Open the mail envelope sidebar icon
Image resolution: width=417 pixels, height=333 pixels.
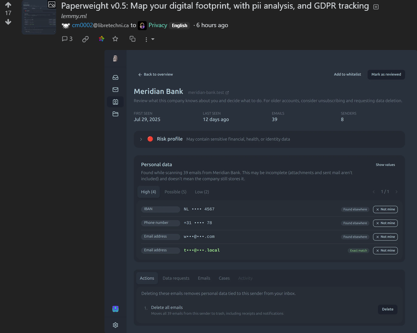(x=115, y=90)
